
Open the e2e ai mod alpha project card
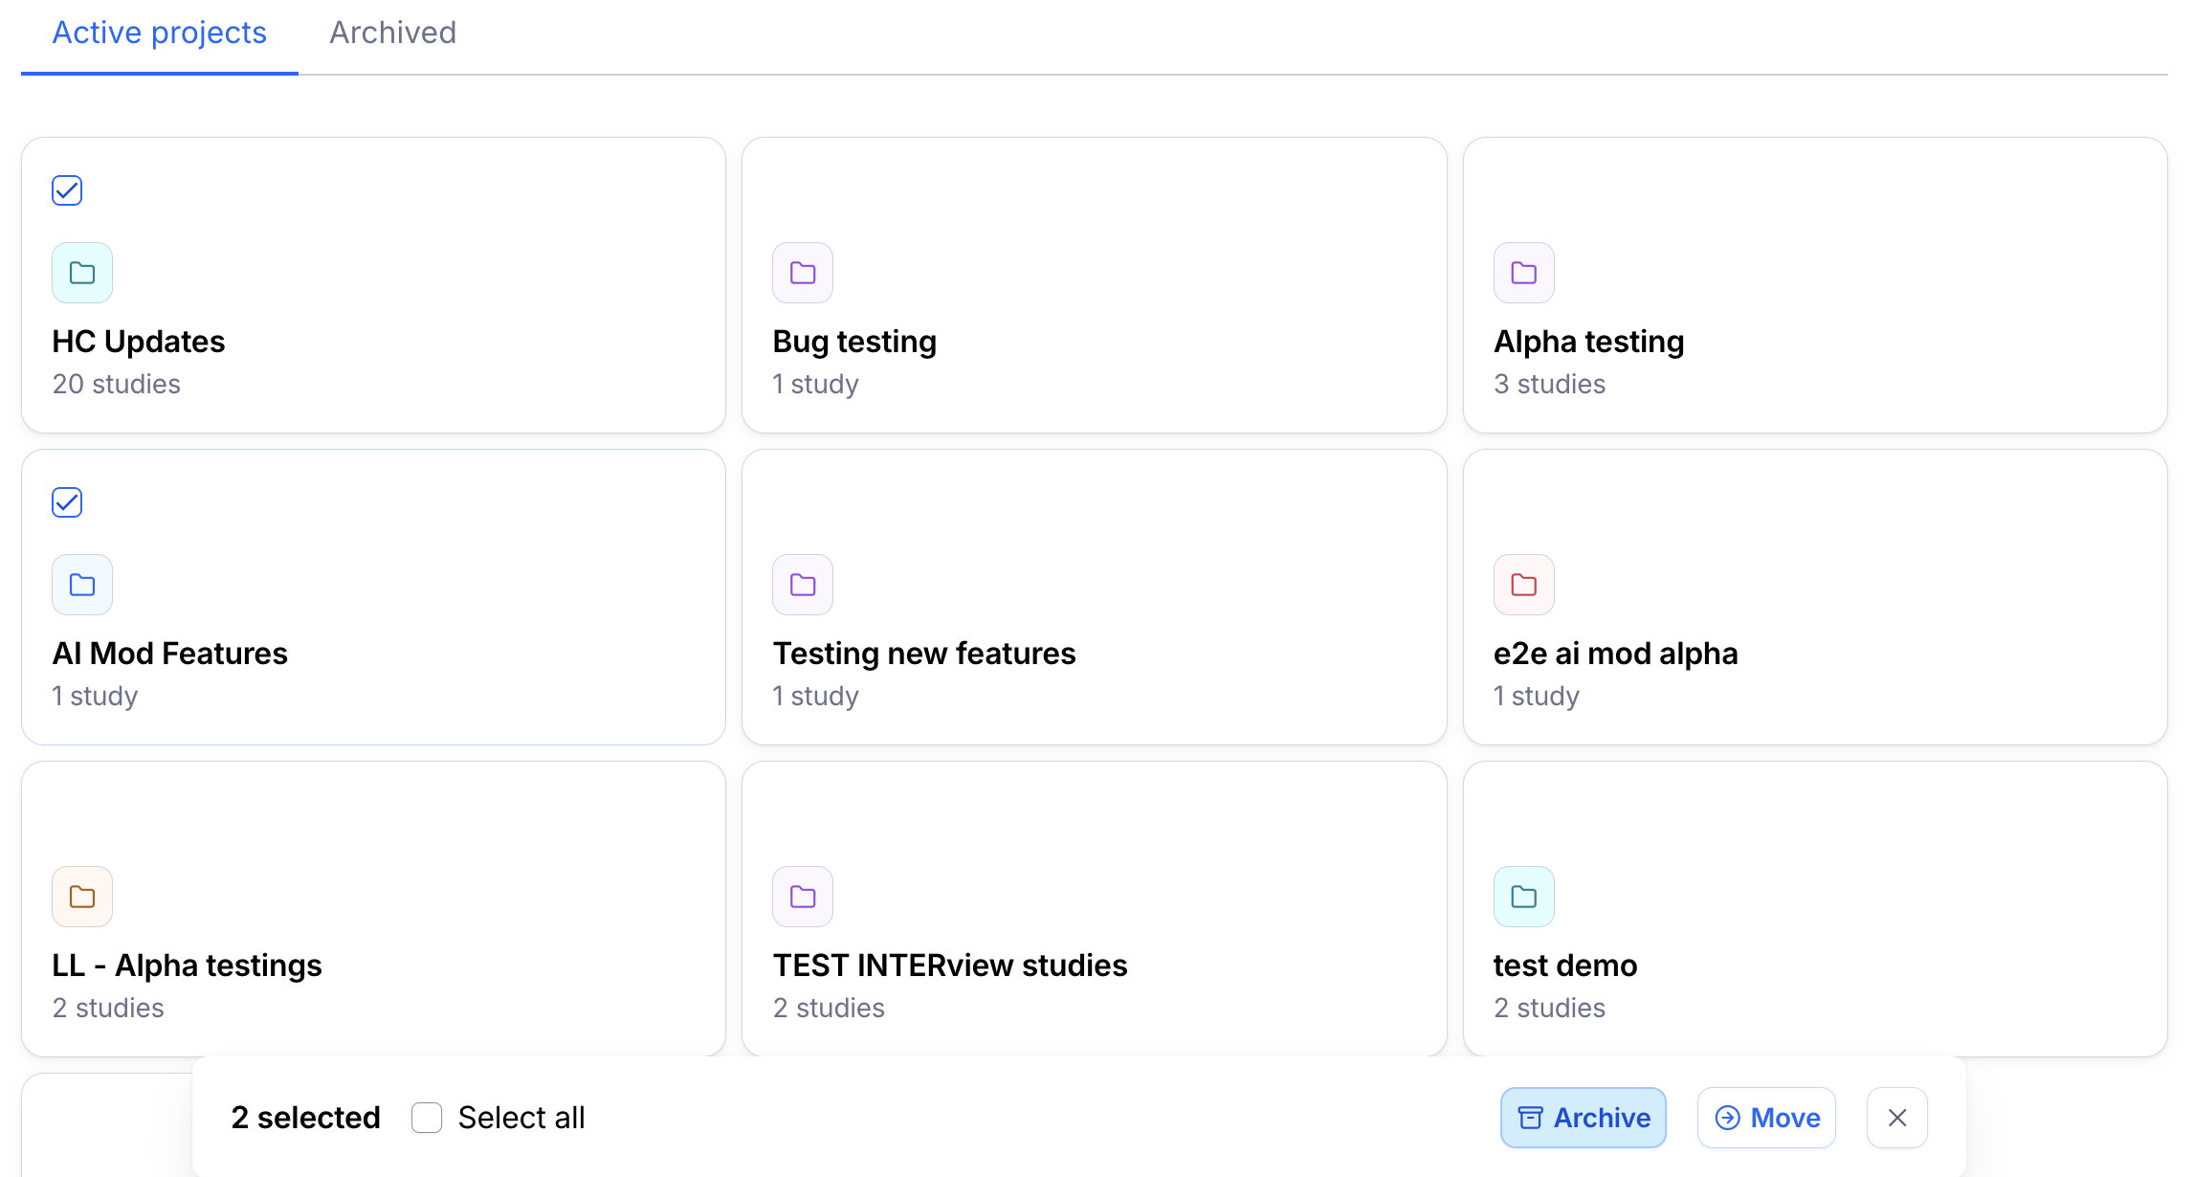click(x=1813, y=597)
